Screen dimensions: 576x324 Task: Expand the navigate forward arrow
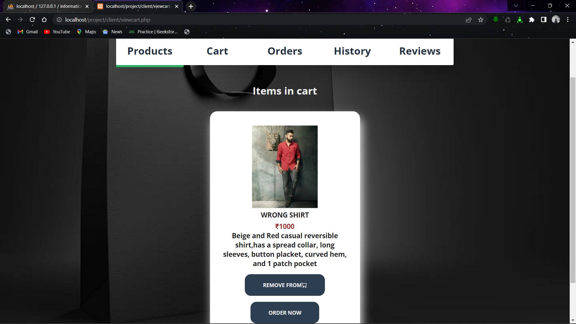20,19
